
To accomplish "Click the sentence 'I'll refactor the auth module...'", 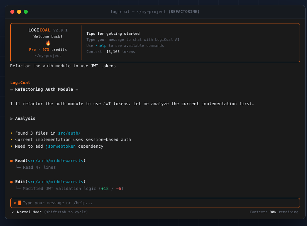I will 132,104.
